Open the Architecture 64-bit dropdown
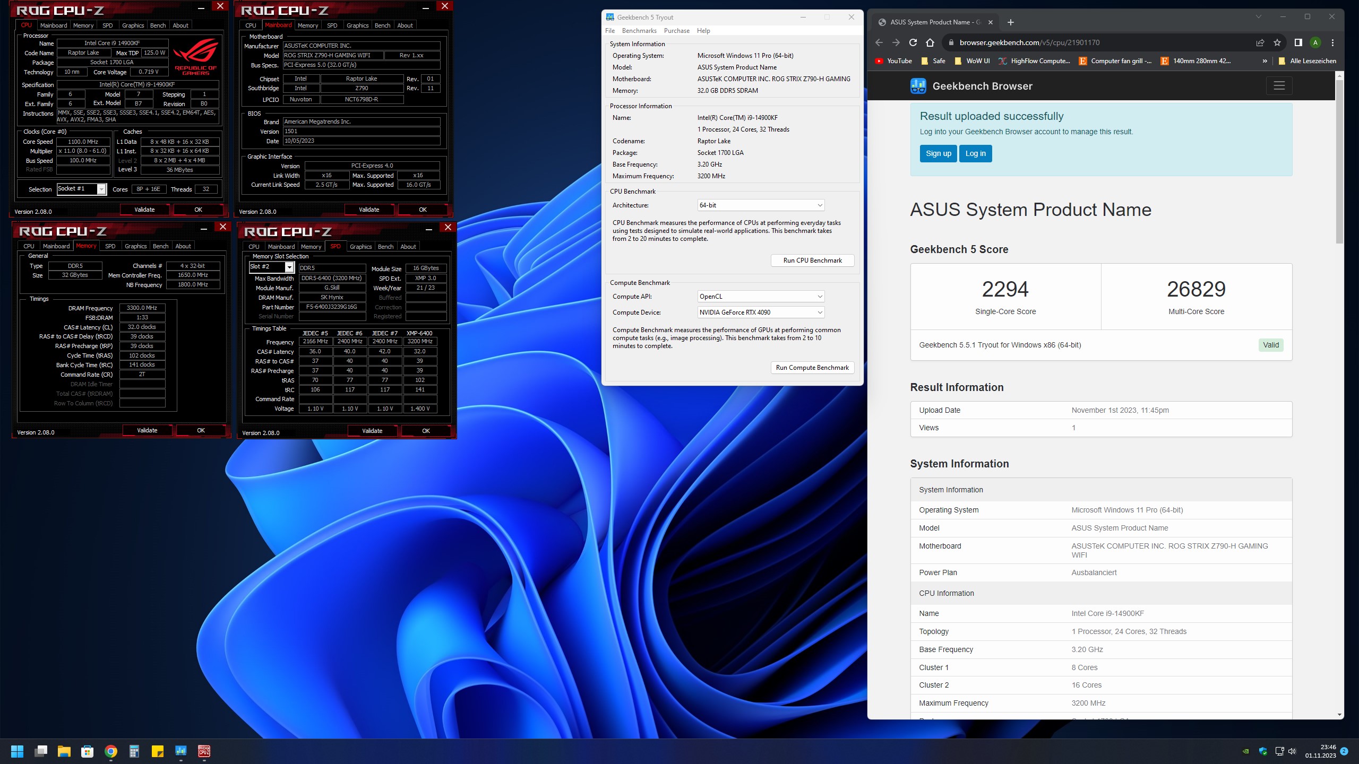The height and width of the screenshot is (764, 1359). [x=761, y=205]
